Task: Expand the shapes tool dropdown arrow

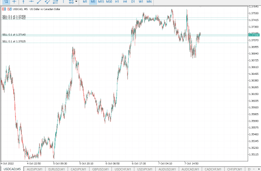Action: pos(76,2)
